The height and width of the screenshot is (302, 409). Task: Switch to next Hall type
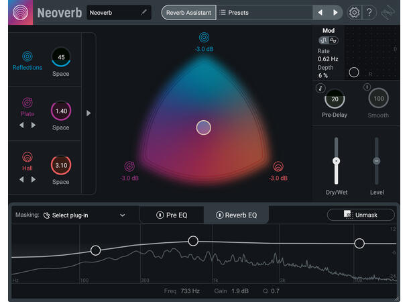click(34, 180)
